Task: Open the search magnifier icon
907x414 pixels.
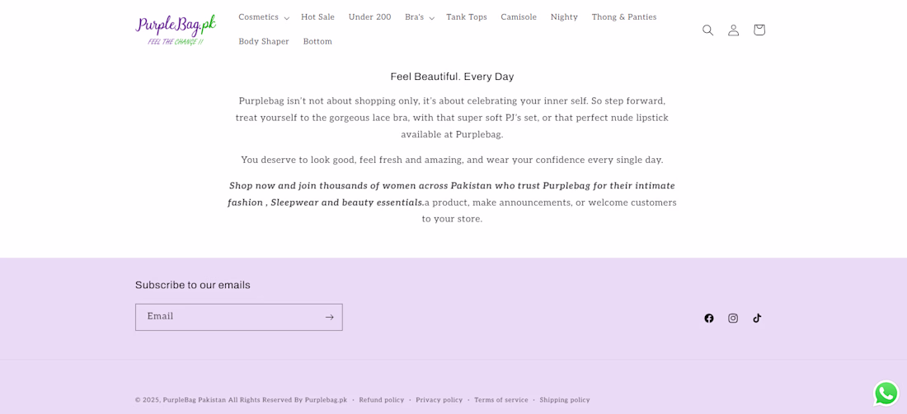Action: tap(707, 30)
